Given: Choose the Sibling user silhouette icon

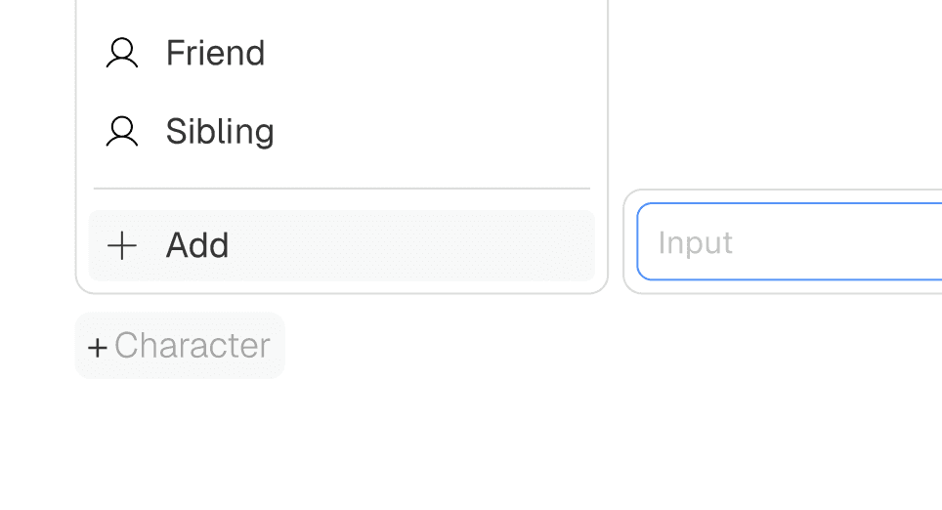Looking at the screenshot, I should tap(122, 131).
